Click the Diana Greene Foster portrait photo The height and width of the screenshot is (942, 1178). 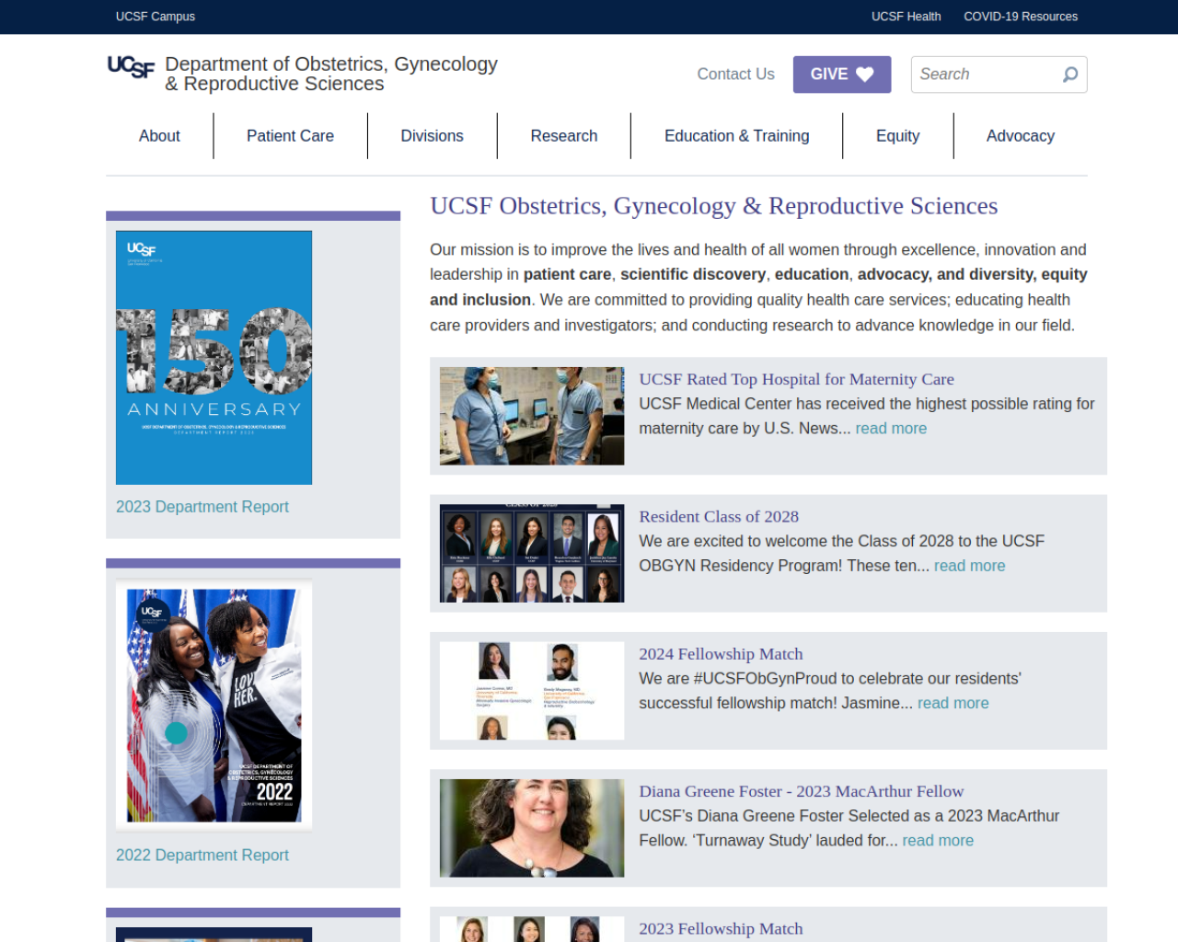[x=532, y=828]
